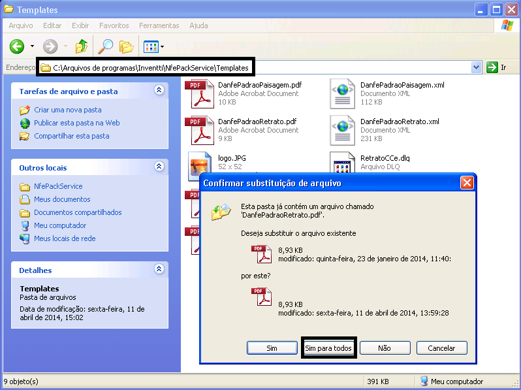Screen dimensions: 521x390
Task: Collapse the Tarefas de arquivo e pasta panel
Action: coord(159,91)
